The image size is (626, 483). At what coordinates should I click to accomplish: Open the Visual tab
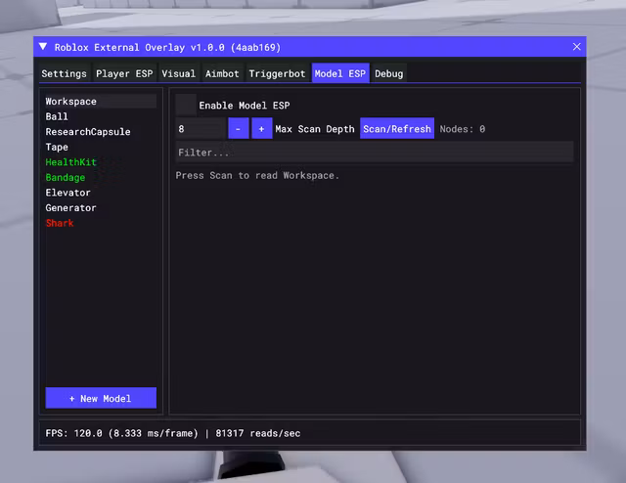(178, 73)
